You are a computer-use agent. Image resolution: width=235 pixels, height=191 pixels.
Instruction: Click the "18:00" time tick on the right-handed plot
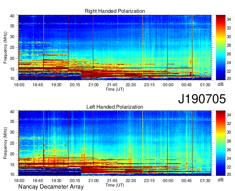click(x=19, y=85)
